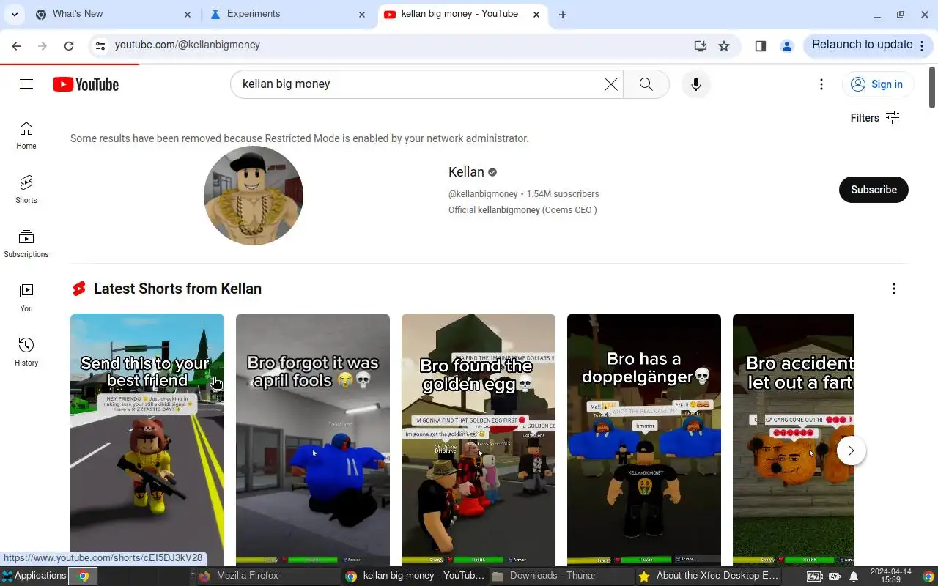The image size is (938, 586).
Task: View site information in address bar
Action: click(x=100, y=45)
